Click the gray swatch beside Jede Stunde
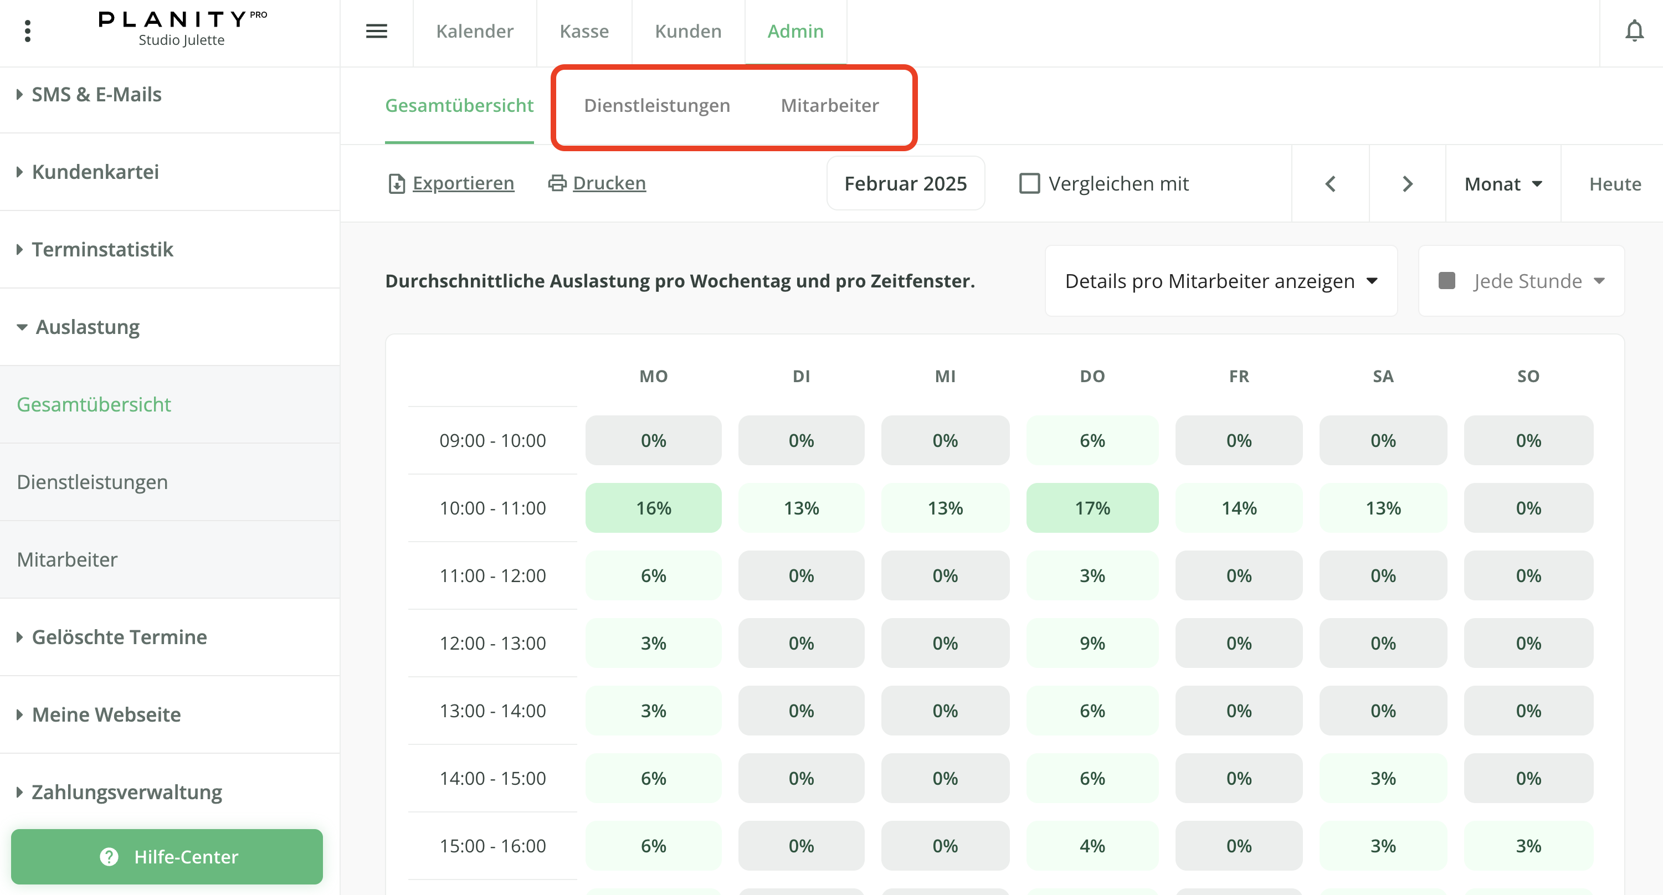1663x895 pixels. [x=1446, y=281]
